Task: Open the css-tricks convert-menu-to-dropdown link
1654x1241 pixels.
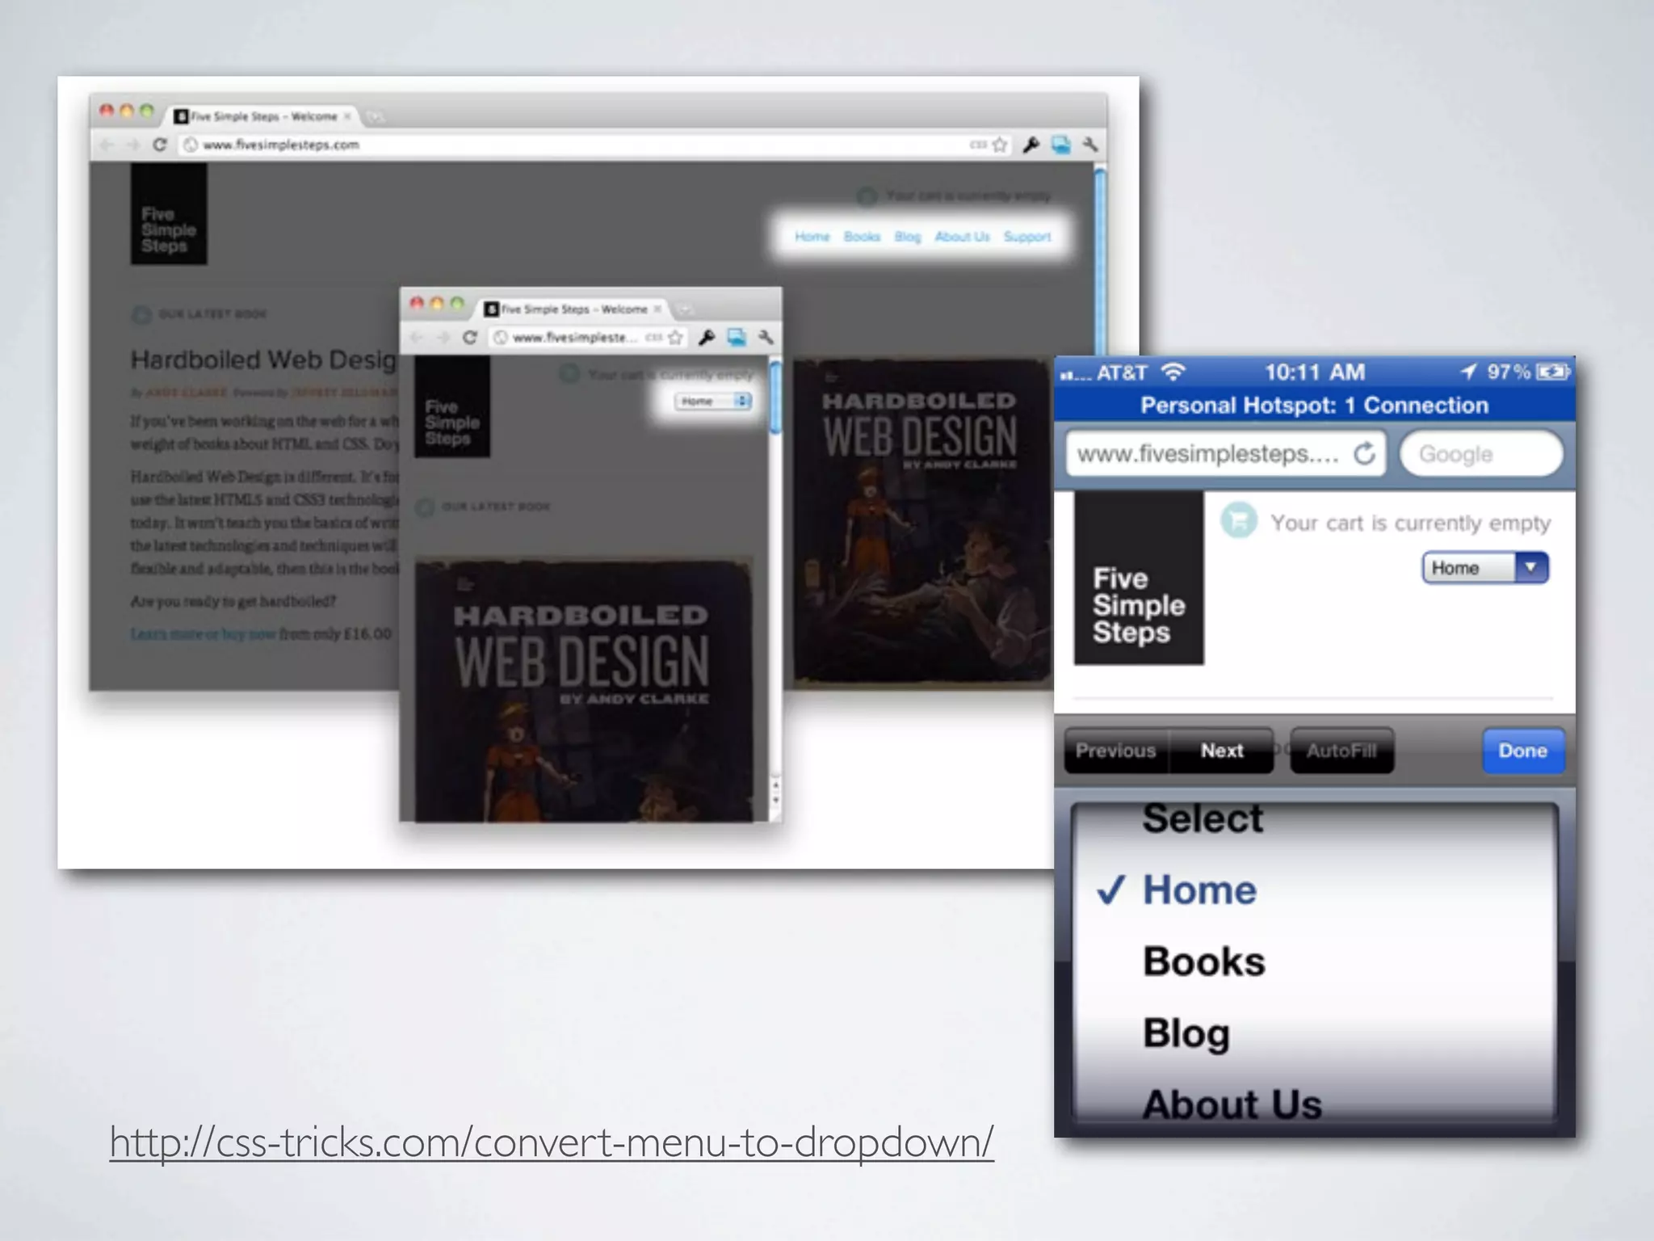Action: pyautogui.click(x=551, y=1142)
